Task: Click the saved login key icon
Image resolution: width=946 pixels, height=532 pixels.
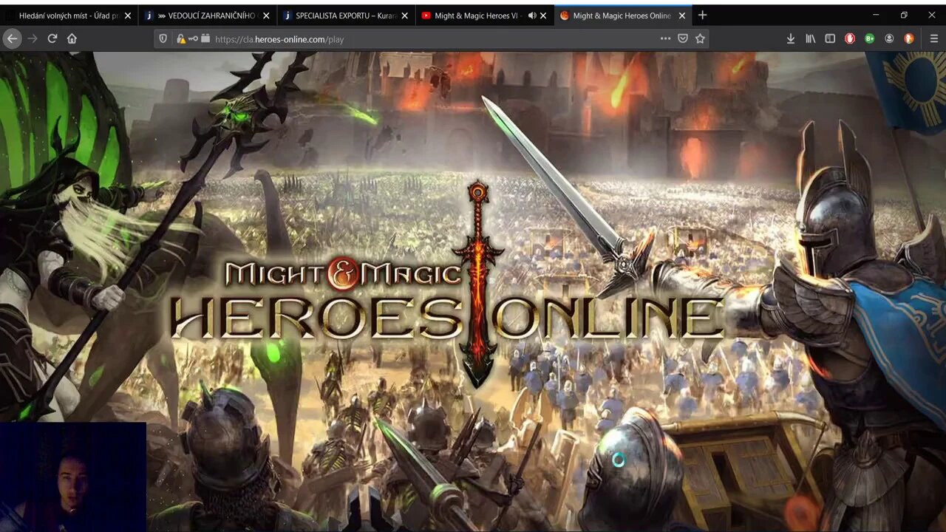Action: (x=194, y=38)
